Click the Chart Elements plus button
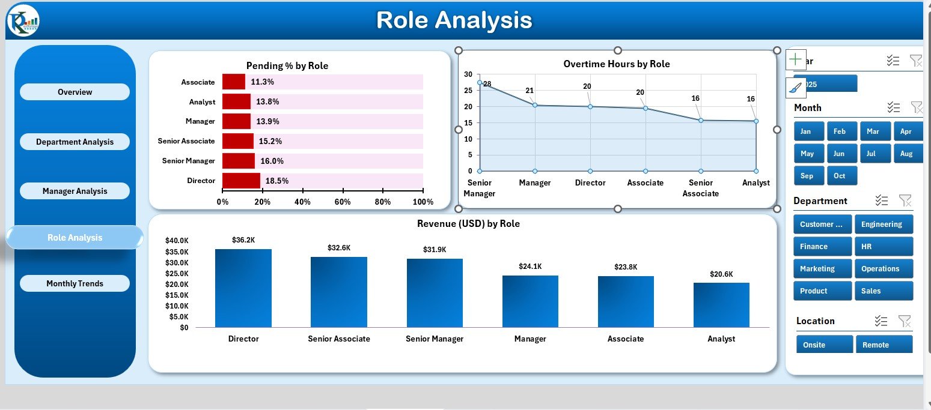Image resolution: width=931 pixels, height=410 pixels. tap(795, 59)
